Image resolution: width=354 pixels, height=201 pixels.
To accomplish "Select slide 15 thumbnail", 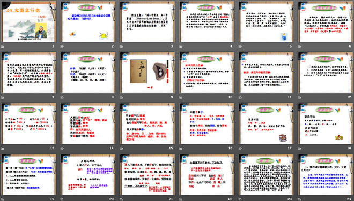I will pos(147,123).
